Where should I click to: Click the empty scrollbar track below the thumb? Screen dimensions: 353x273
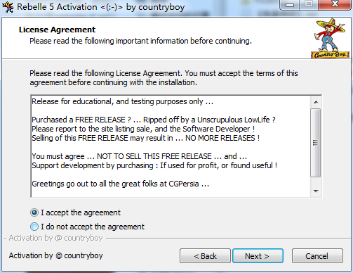316,182
